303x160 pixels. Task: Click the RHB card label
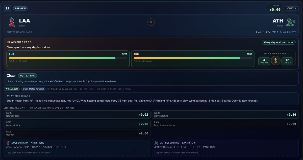(136, 54)
